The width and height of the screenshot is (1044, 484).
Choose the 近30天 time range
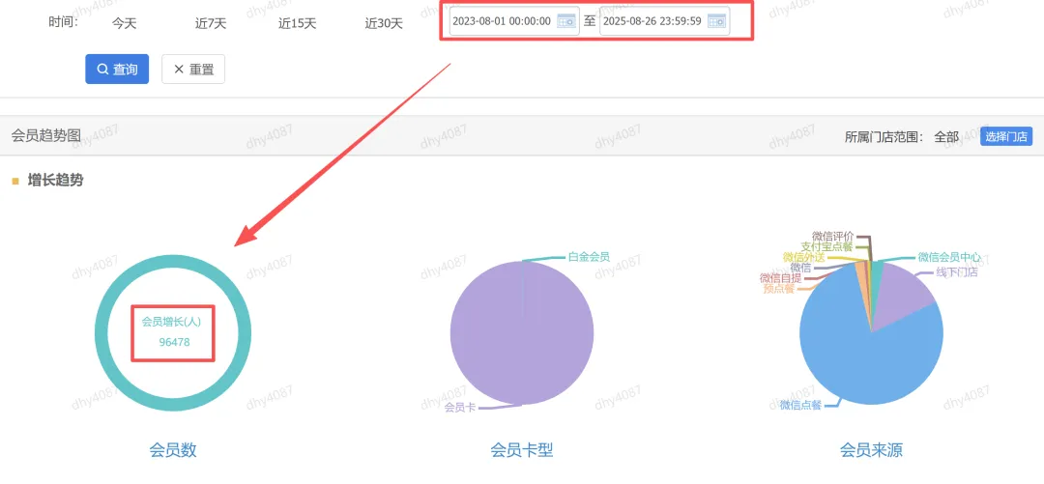tap(384, 22)
